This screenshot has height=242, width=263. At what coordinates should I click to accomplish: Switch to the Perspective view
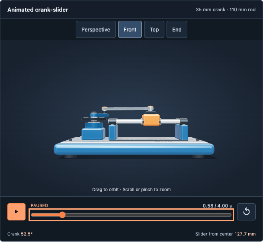coord(96,29)
